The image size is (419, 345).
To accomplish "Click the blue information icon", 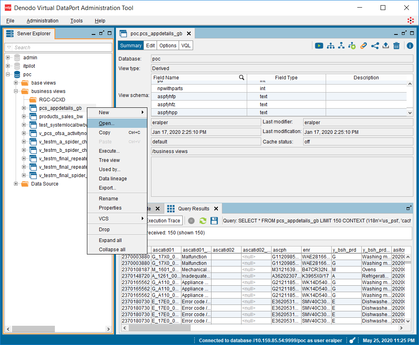I will 410,46.
